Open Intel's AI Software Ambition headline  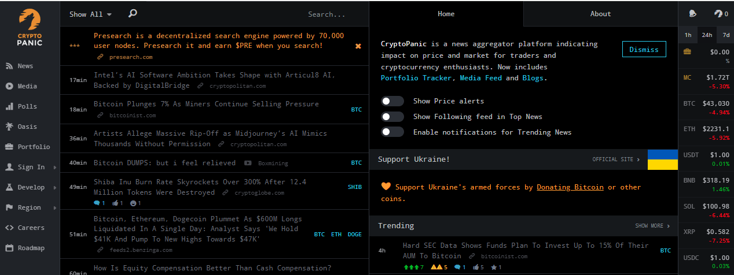(x=214, y=80)
